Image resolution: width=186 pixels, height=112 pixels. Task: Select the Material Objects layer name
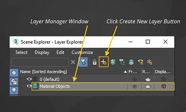coord(55,86)
